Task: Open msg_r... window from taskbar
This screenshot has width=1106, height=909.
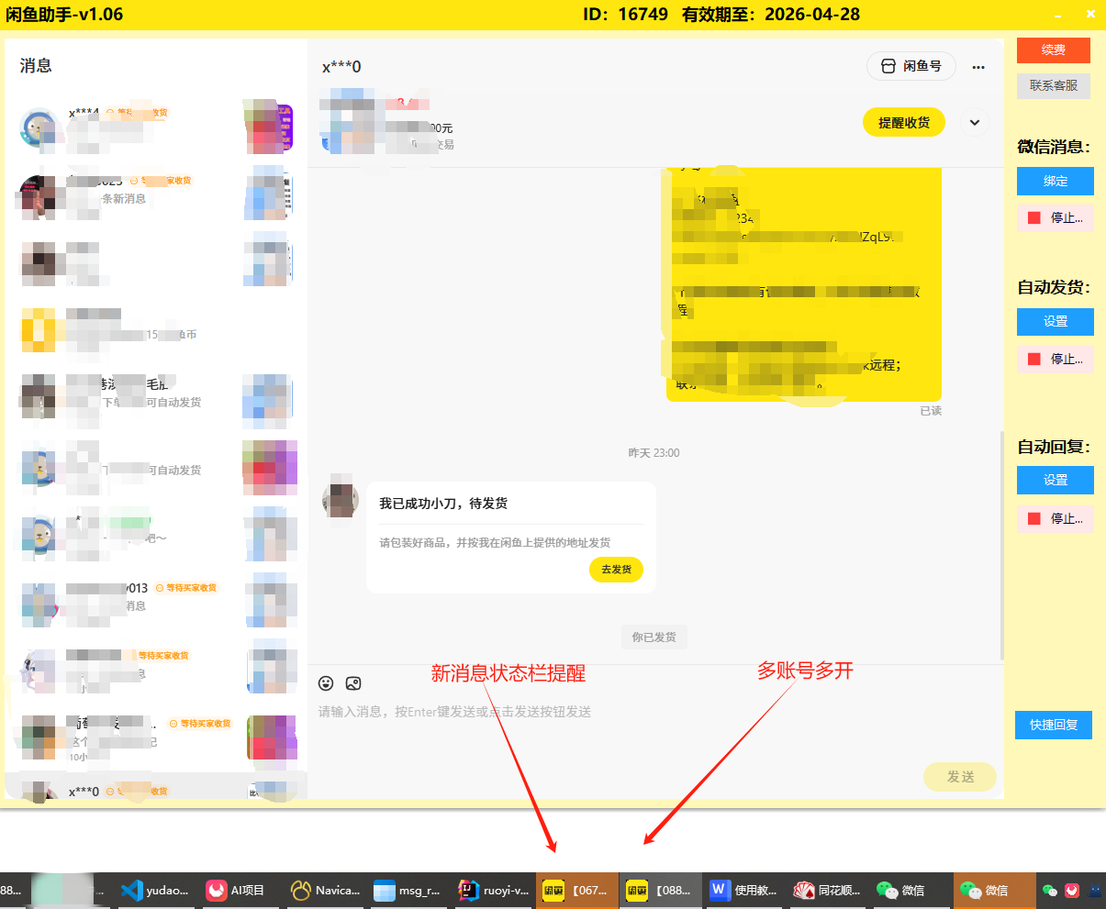Action: point(408,891)
